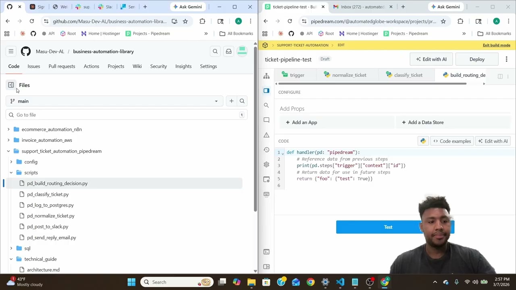Collapse the Files tree side panel
516x290 pixels.
tap(11, 85)
